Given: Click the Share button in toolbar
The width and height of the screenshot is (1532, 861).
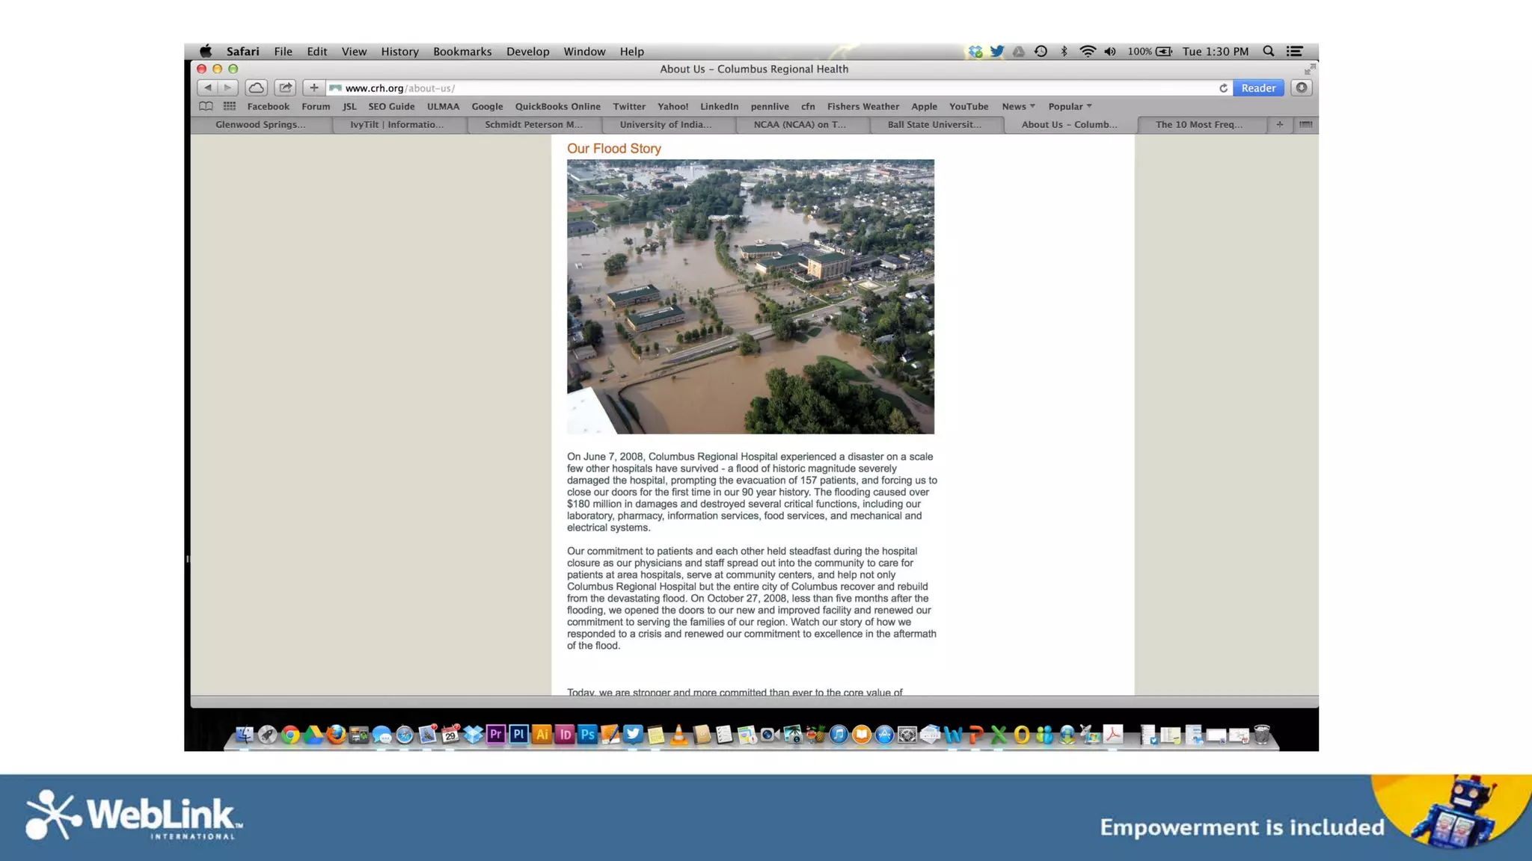Looking at the screenshot, I should coord(285,88).
